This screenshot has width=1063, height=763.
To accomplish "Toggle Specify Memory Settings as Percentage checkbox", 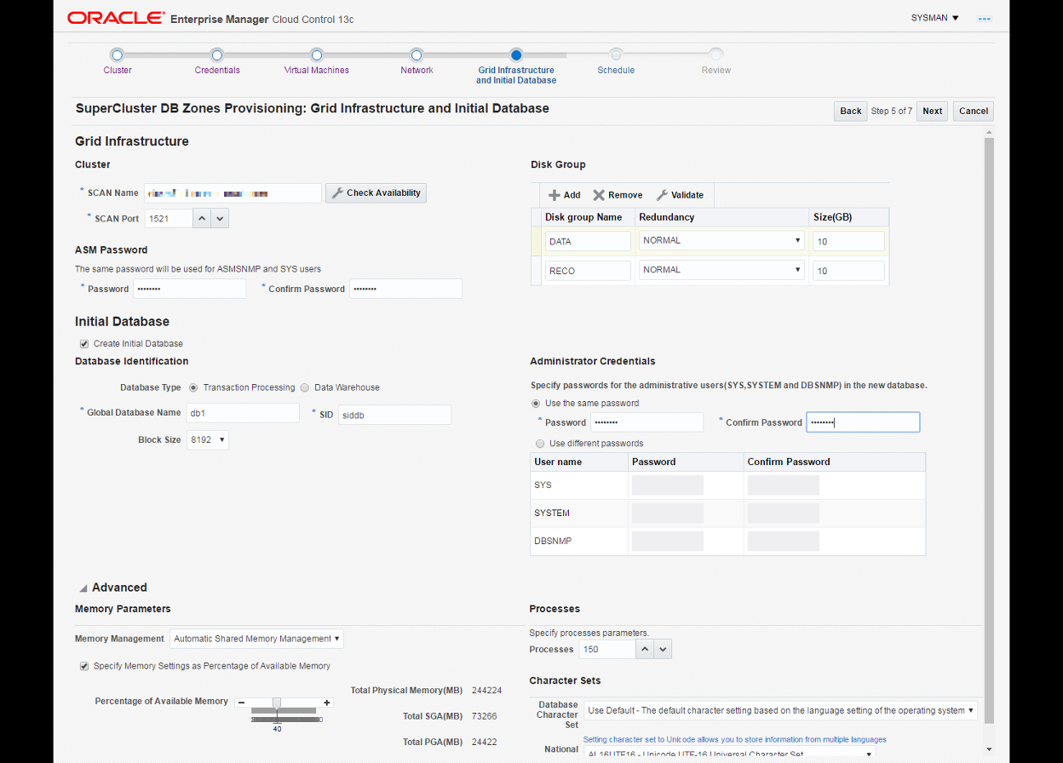I will coord(84,666).
